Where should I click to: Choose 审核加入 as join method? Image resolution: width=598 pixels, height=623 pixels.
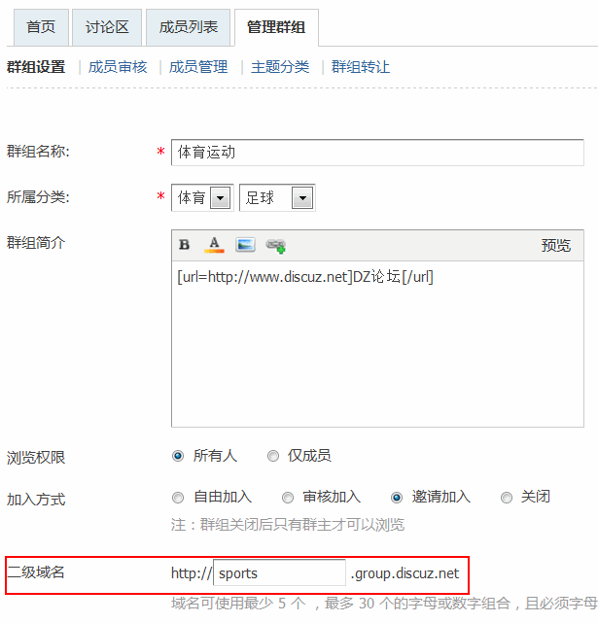(x=288, y=498)
